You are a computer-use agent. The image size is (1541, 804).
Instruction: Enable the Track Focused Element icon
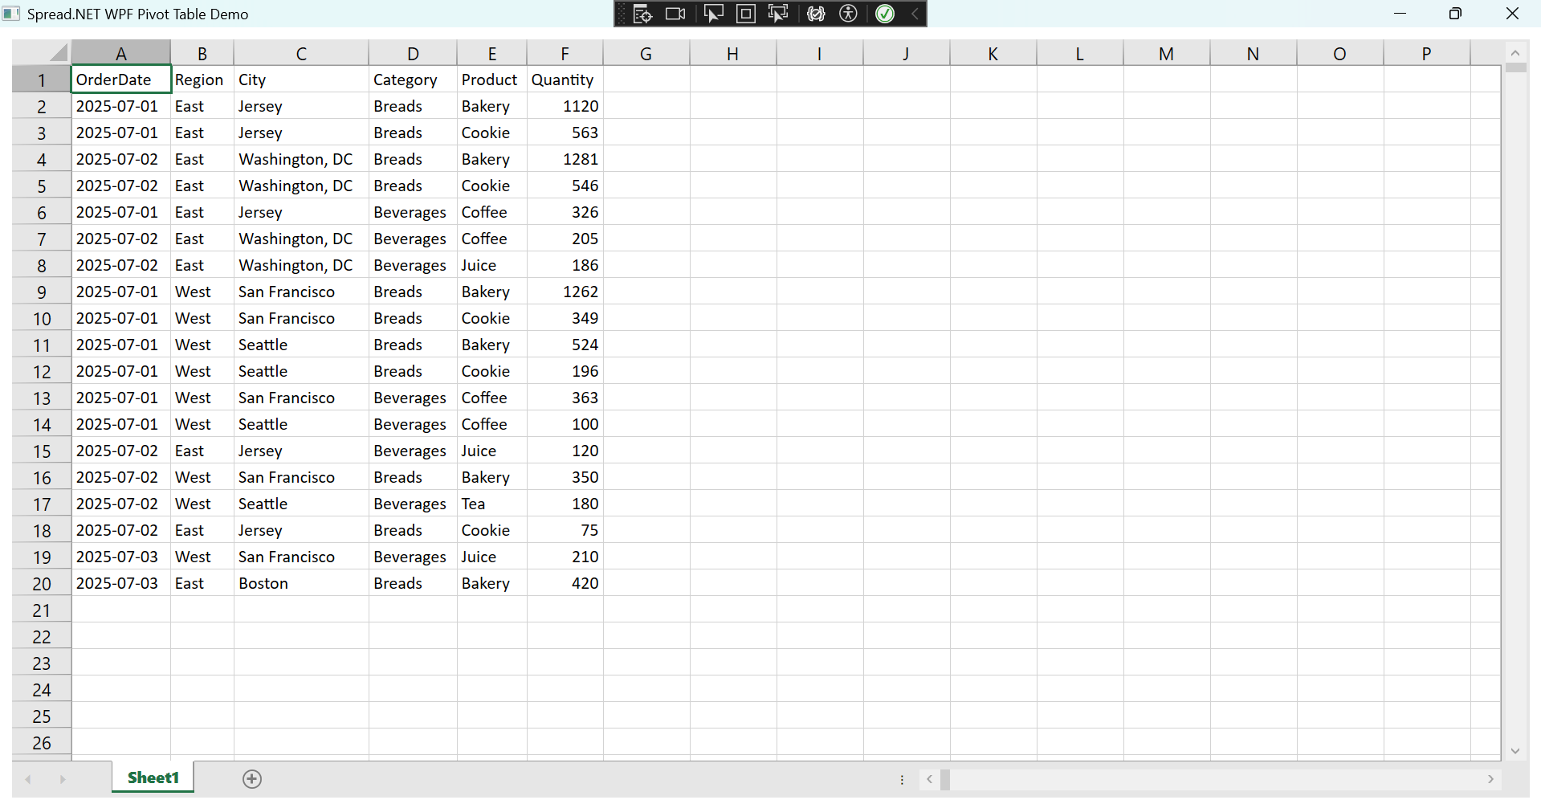(778, 14)
